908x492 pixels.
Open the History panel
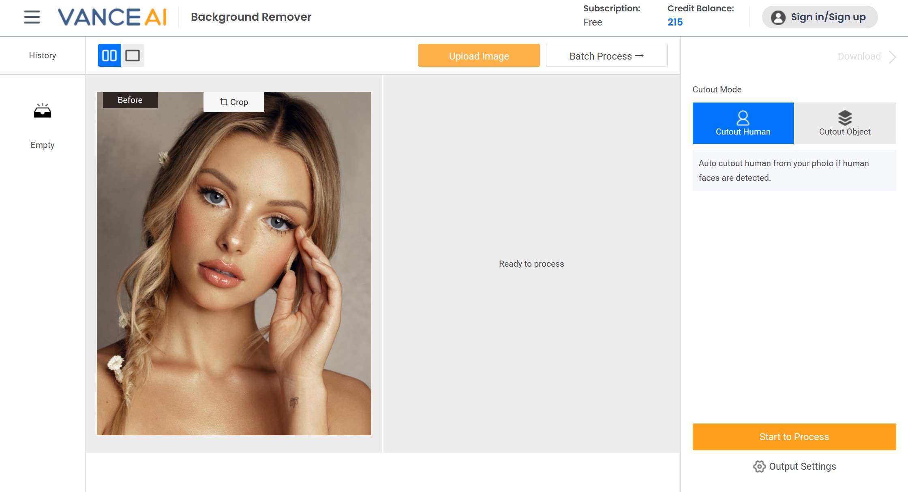[42, 55]
